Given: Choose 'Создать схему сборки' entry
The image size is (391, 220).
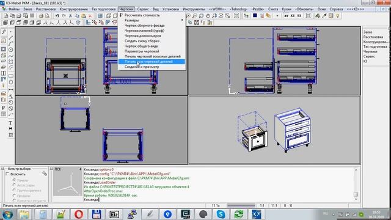Looking at the screenshot, I should pyautogui.click(x=152, y=41).
